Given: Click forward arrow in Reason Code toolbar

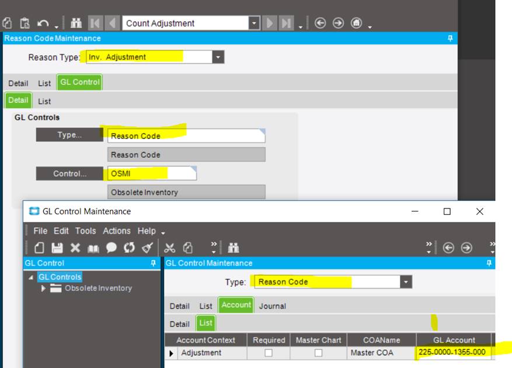Looking at the screenshot, I should point(338,23).
